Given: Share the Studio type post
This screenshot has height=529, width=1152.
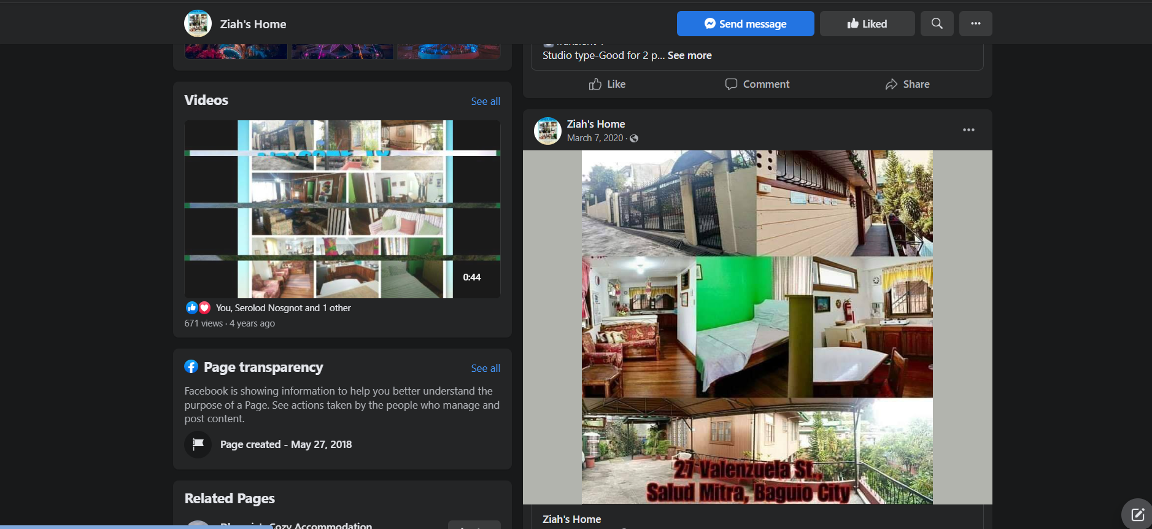Looking at the screenshot, I should (907, 84).
